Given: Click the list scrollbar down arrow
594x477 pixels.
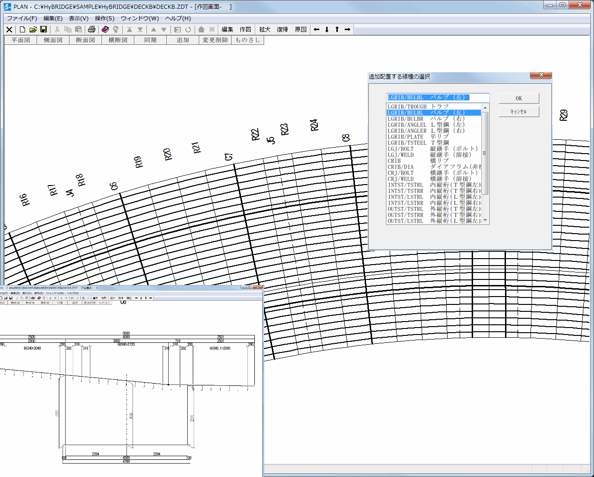Looking at the screenshot, I should pos(485,221).
